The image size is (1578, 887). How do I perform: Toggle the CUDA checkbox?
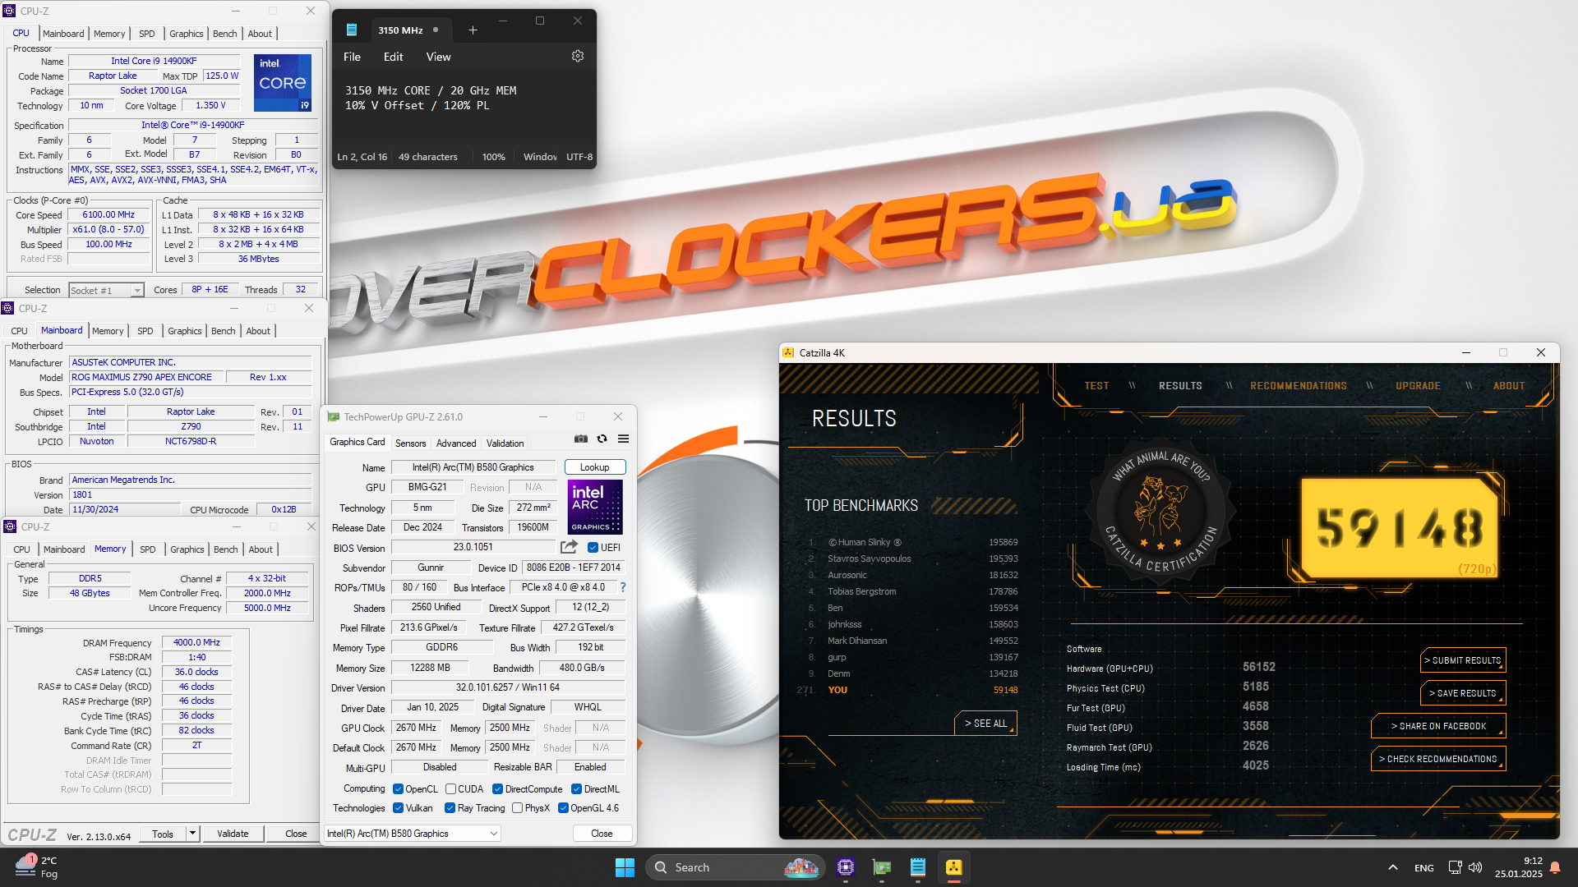tap(450, 789)
